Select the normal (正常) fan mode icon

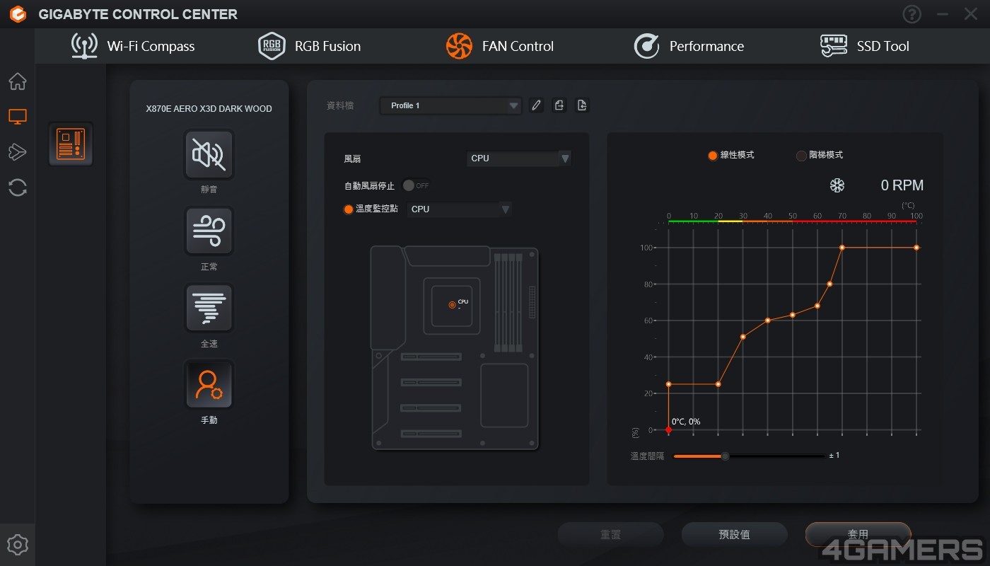[209, 231]
